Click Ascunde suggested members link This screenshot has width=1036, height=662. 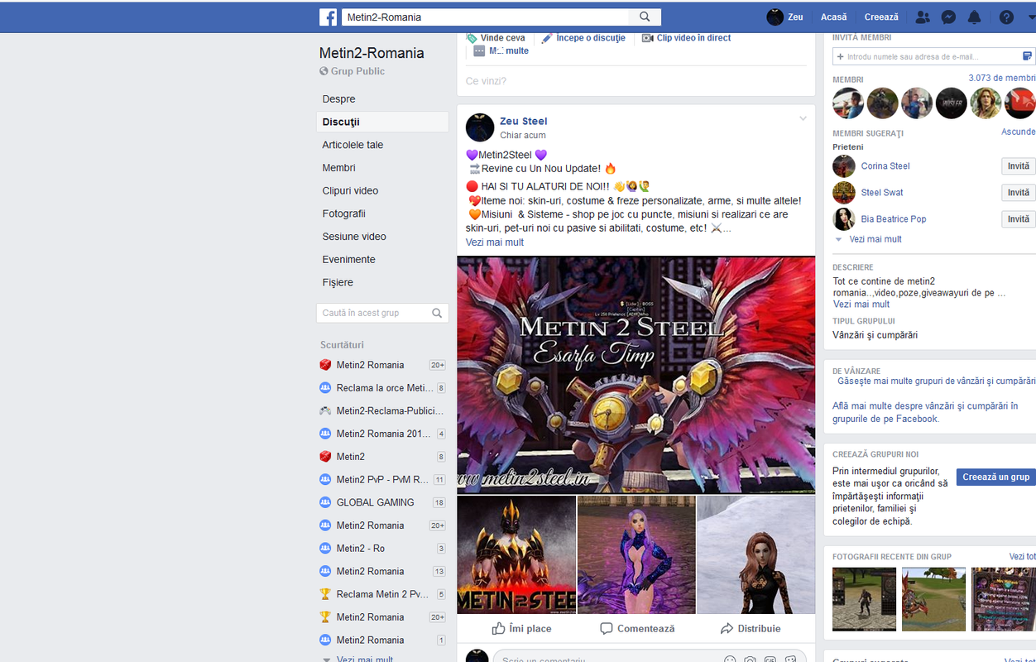coord(1019,132)
